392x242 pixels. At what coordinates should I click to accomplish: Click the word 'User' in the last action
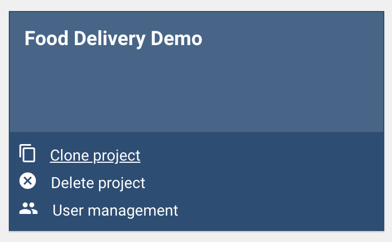click(67, 210)
